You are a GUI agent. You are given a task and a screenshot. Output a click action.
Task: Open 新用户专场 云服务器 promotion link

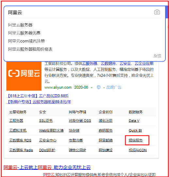click(39, 102)
